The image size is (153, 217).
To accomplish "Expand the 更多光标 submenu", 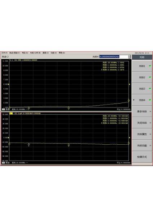I will click(142, 111).
